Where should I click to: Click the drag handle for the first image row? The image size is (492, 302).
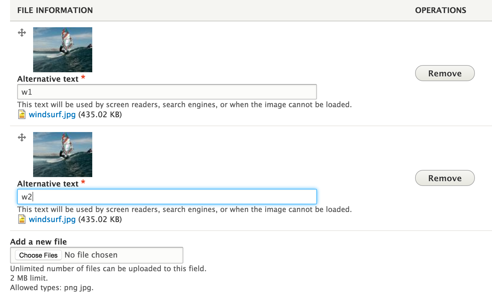click(x=22, y=33)
